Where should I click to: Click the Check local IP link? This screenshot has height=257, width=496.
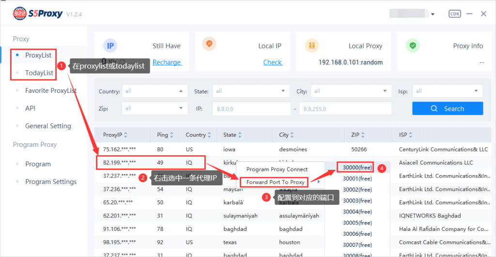coord(273,62)
